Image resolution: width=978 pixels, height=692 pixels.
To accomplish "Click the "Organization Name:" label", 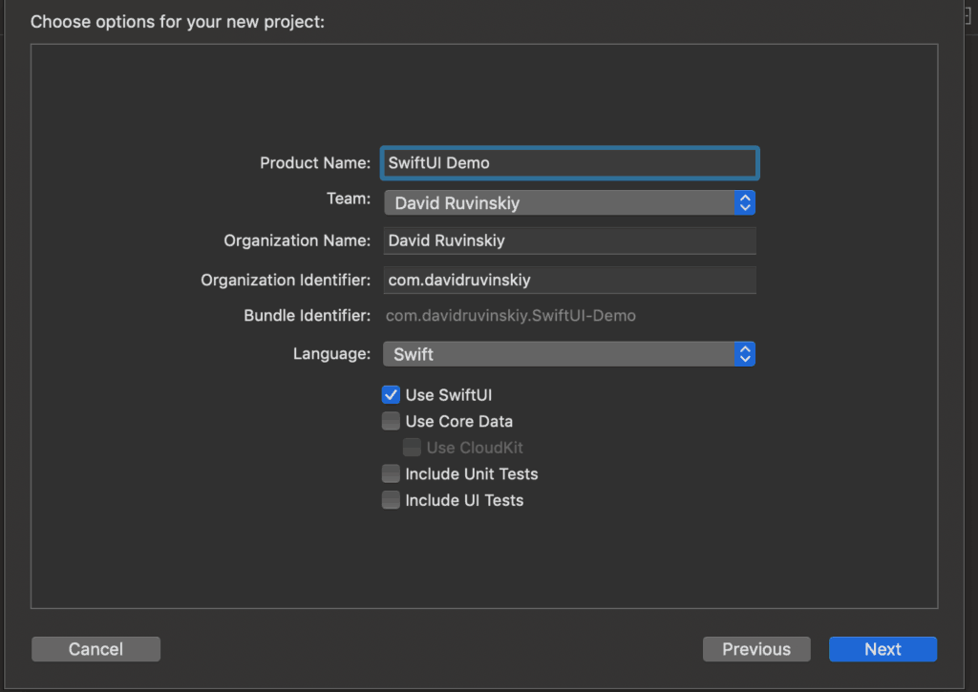I will [296, 241].
